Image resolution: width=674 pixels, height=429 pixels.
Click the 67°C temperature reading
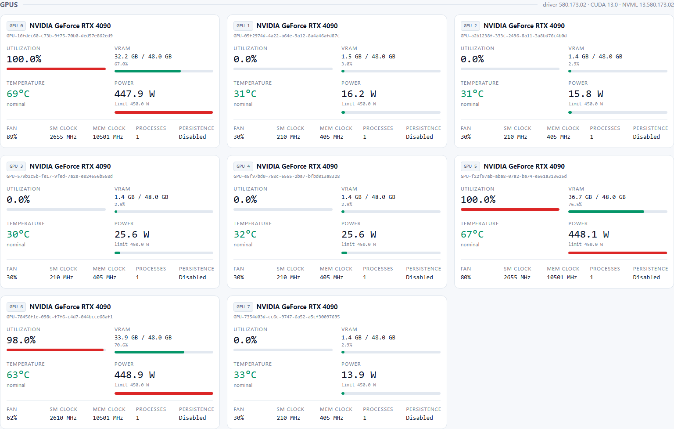click(x=472, y=234)
